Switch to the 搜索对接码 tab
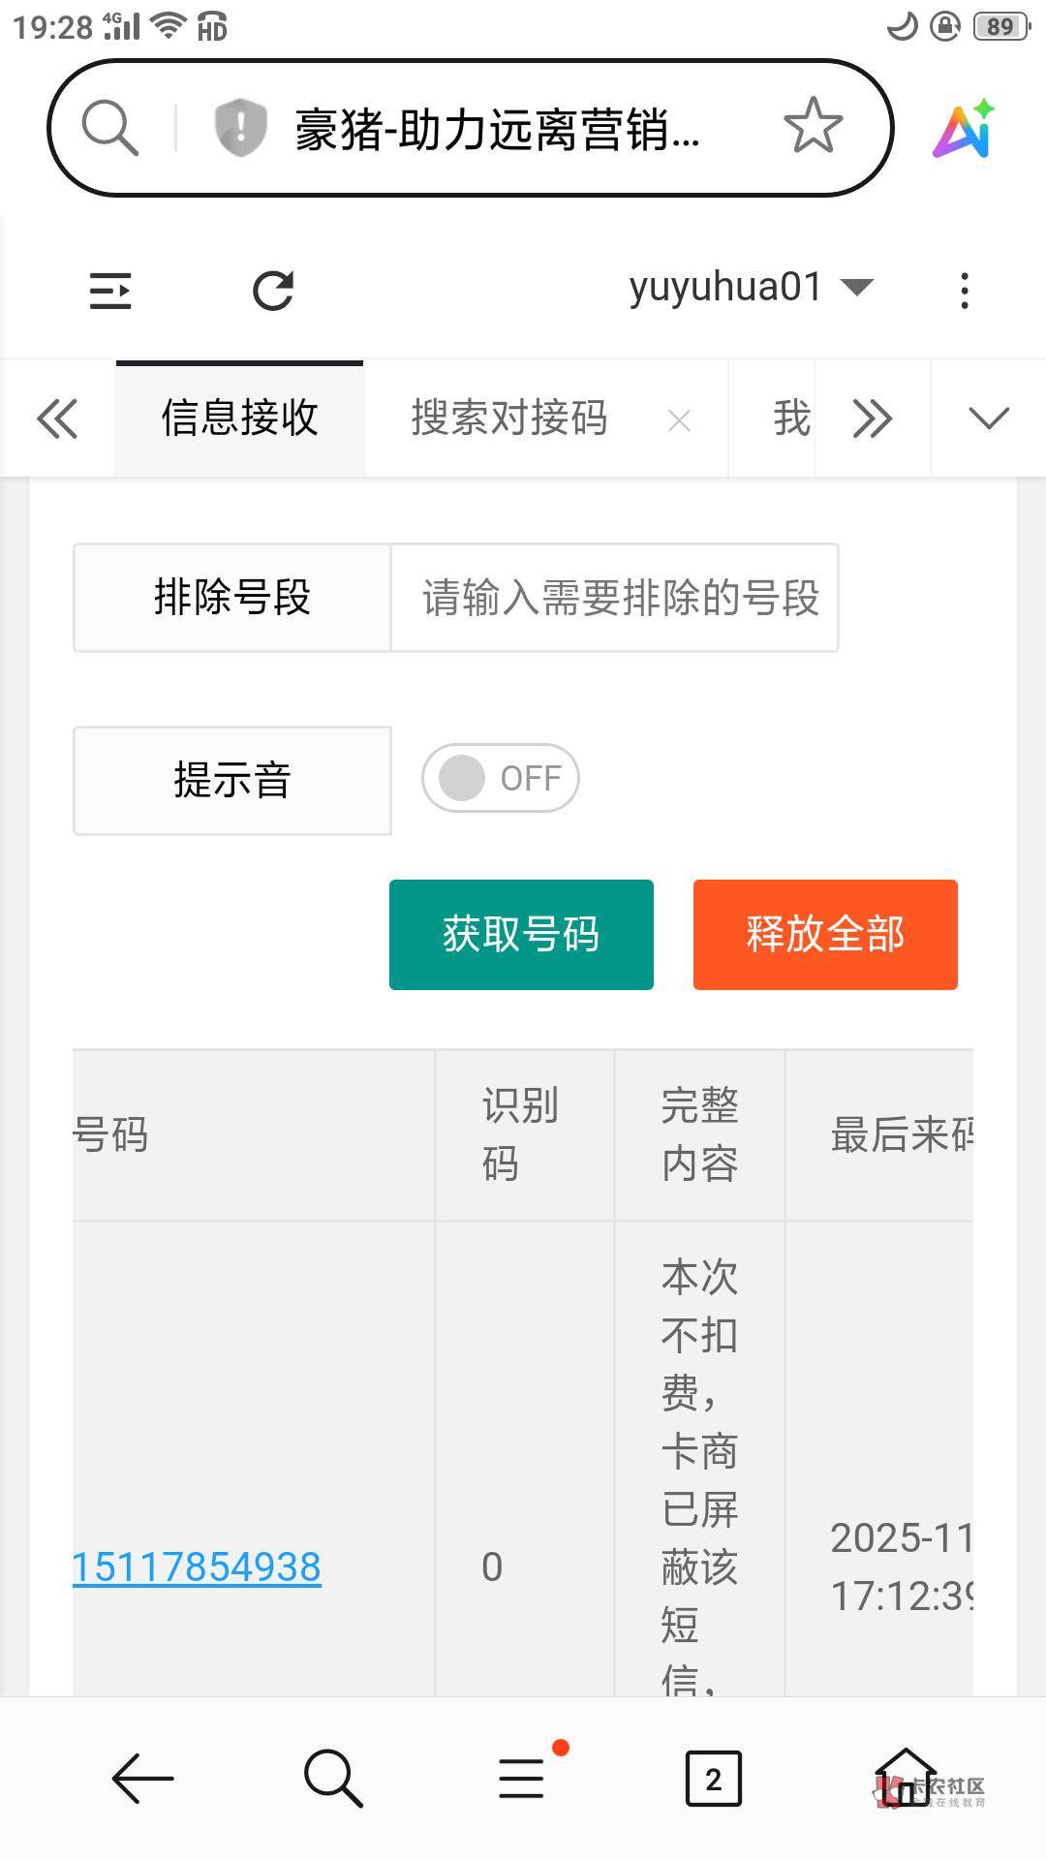 click(509, 418)
